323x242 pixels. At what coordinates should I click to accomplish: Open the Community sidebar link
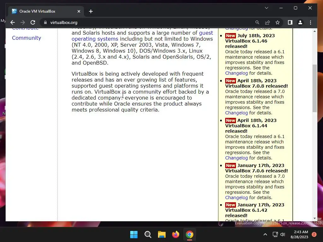tap(26, 38)
